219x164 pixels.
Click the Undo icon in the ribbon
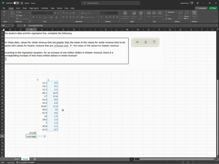point(4,12)
